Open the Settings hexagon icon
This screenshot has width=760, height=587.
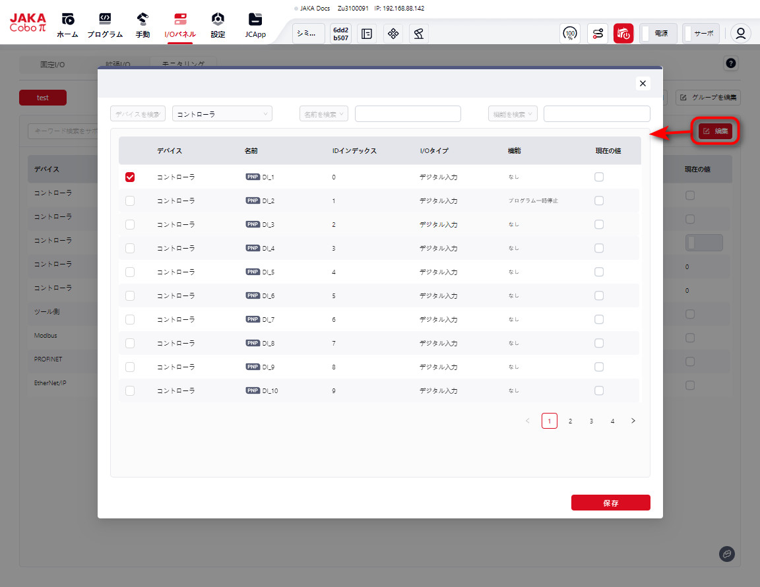click(x=218, y=19)
